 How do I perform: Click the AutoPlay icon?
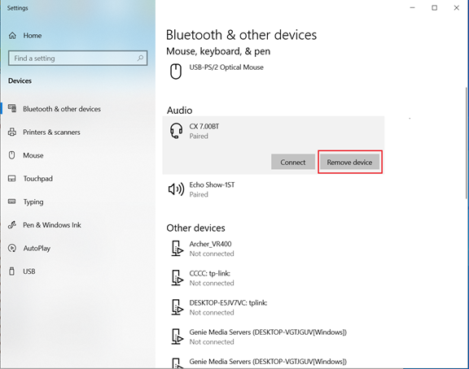point(12,248)
